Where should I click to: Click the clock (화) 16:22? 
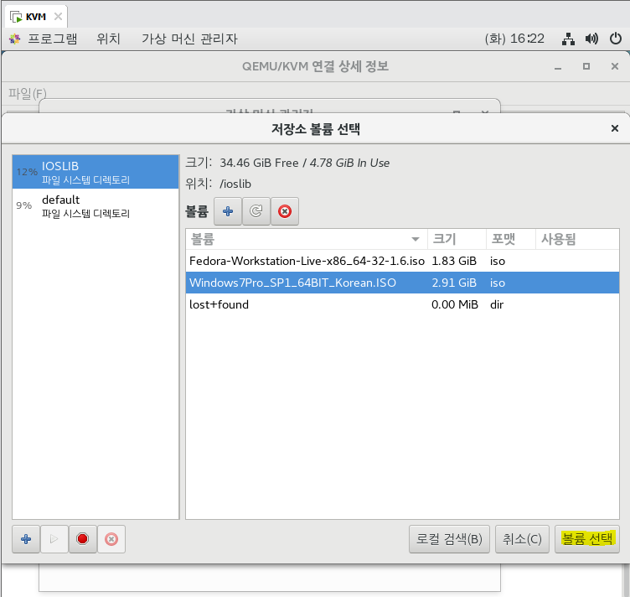click(x=514, y=39)
